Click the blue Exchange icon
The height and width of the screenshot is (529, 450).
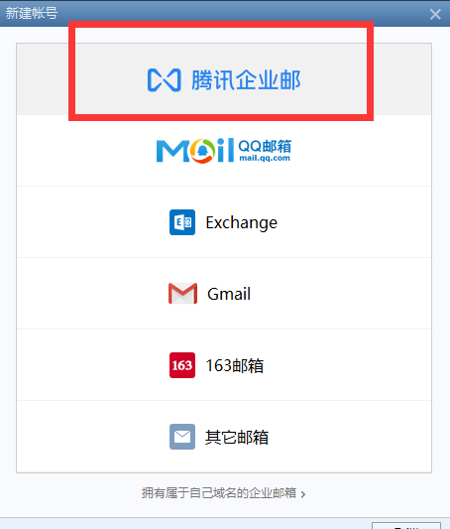[182, 222]
